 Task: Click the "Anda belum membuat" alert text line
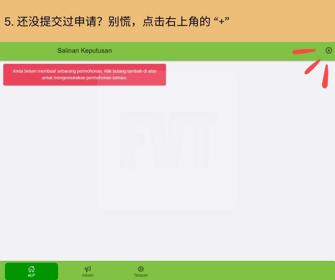pos(84,71)
